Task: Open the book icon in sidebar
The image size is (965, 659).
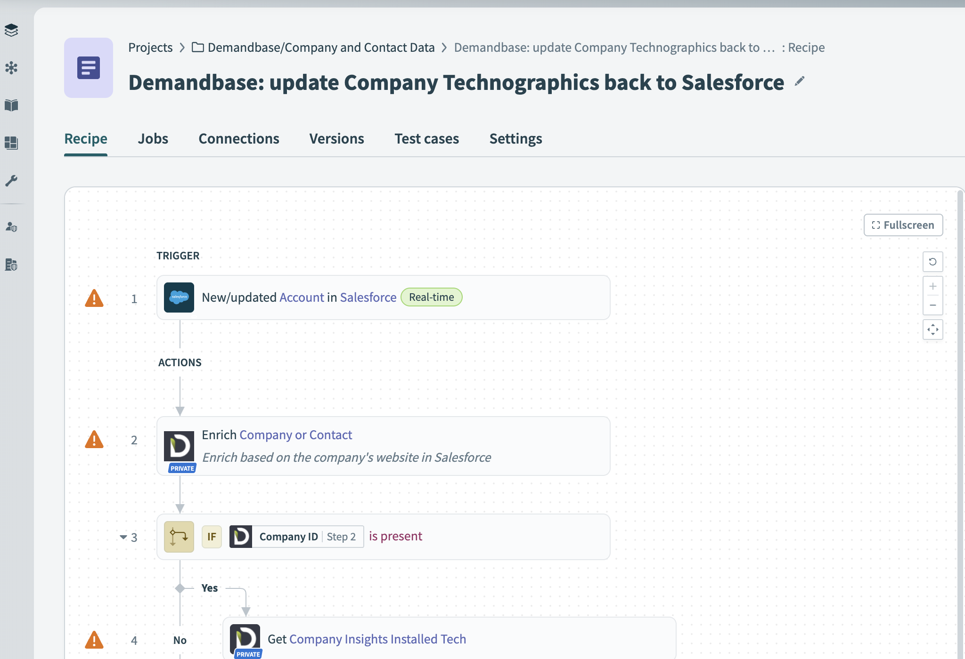Action: (11, 105)
